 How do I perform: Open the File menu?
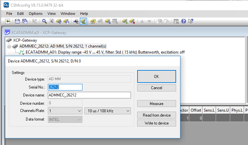point(9,14)
